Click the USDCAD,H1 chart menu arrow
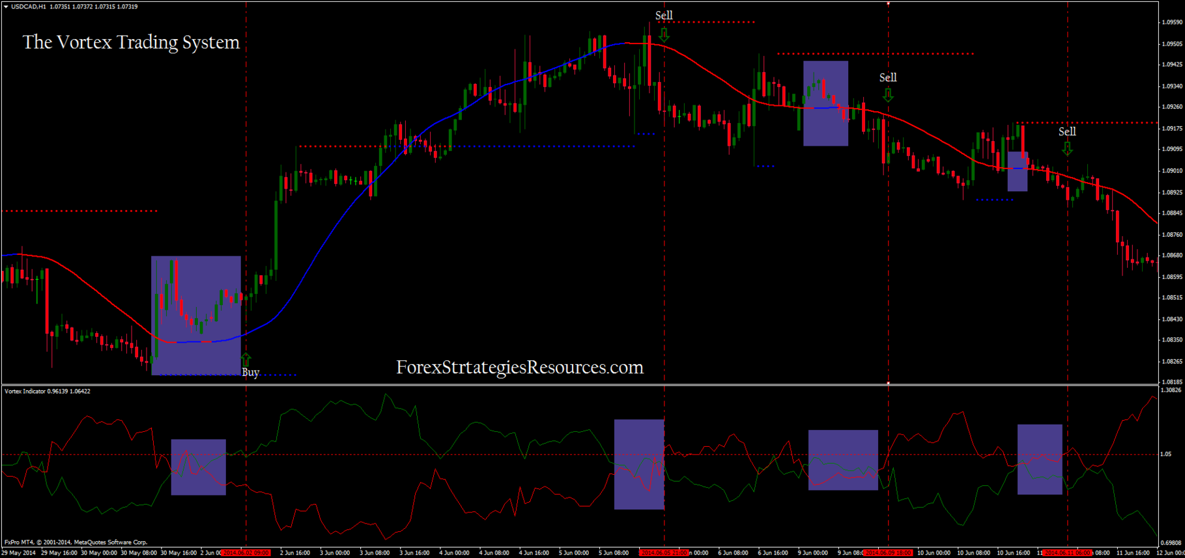 pyautogui.click(x=6, y=7)
